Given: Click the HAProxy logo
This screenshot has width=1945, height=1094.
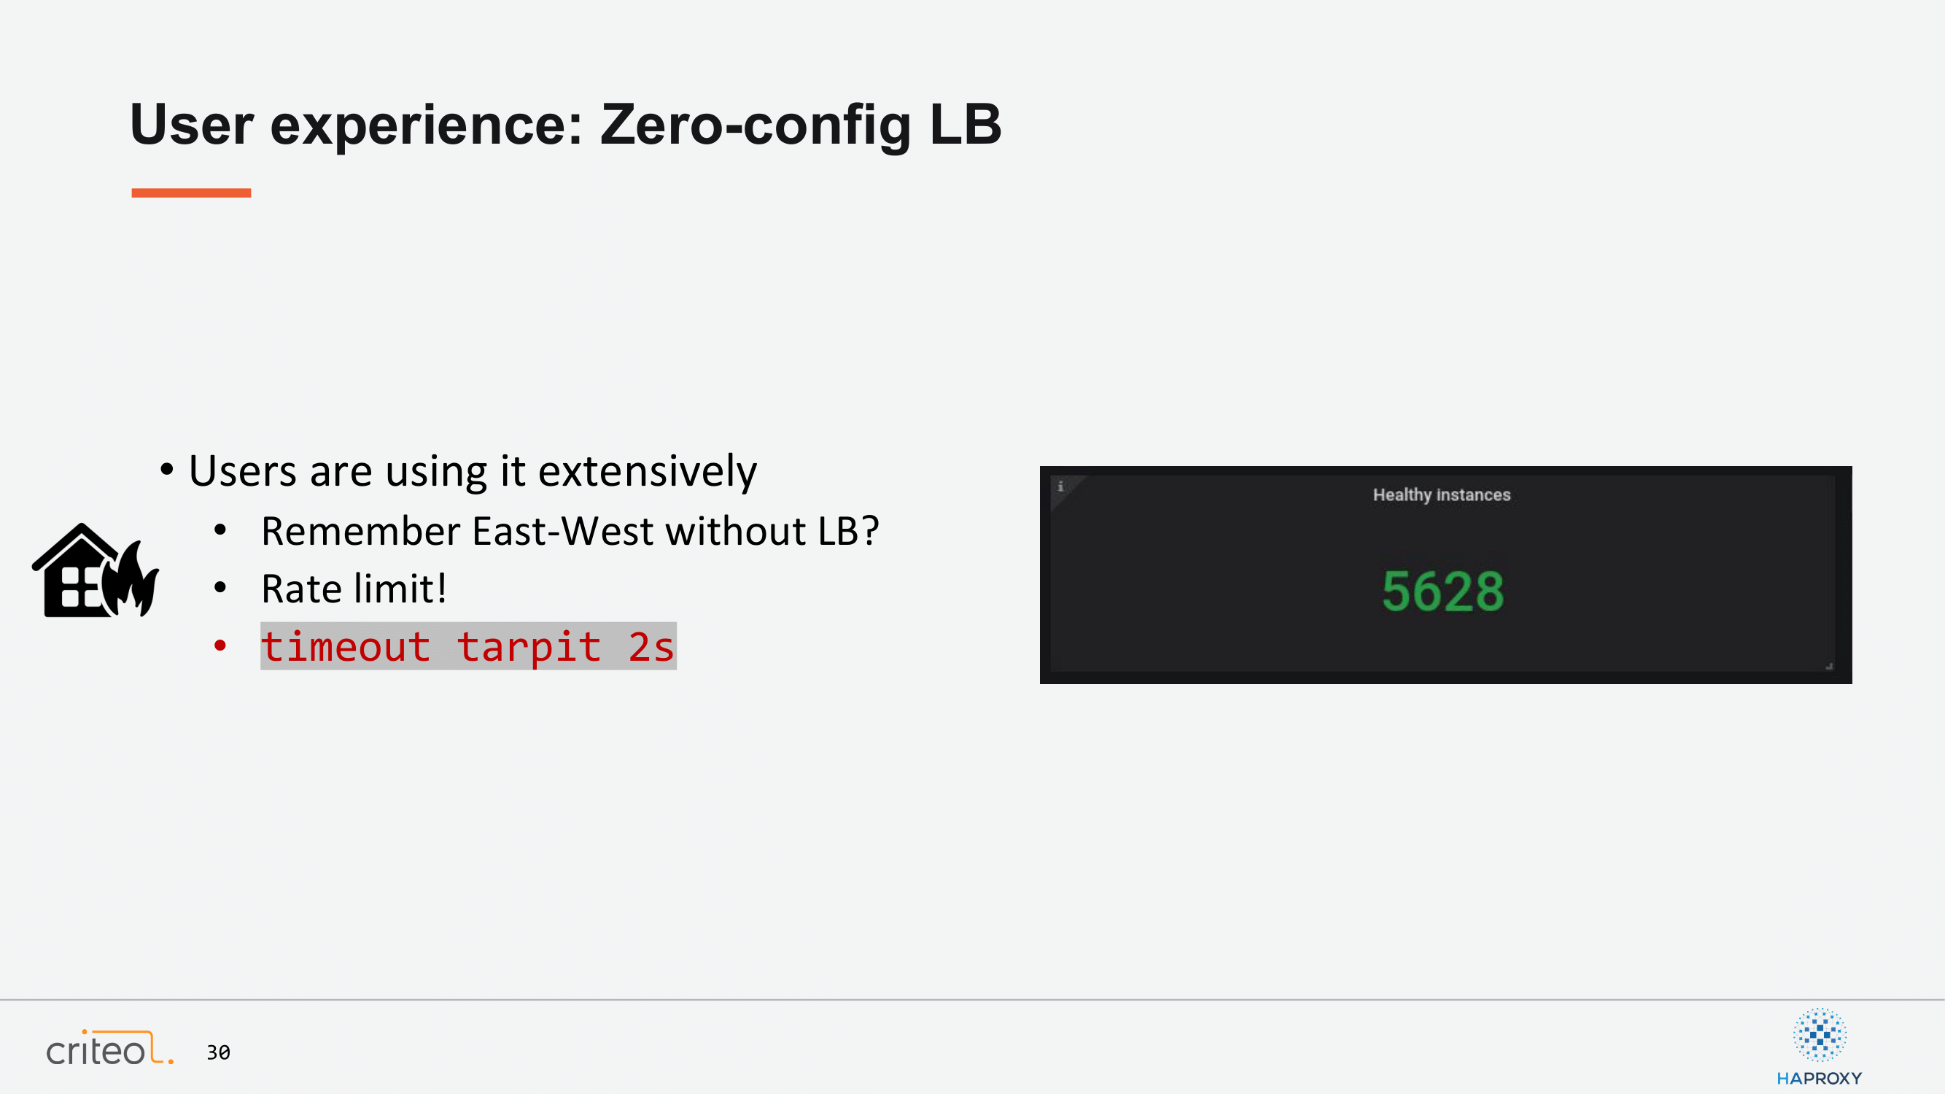Looking at the screenshot, I should click(x=1819, y=1047).
